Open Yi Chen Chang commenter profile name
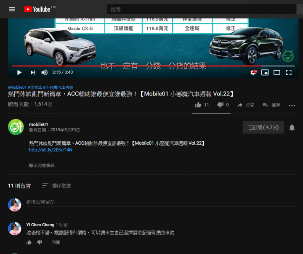Image resolution: width=303 pixels, height=254 pixels. [x=40, y=225]
